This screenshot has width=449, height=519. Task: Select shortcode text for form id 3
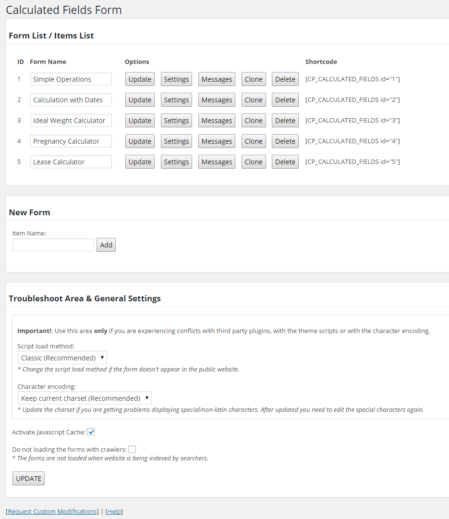tap(352, 121)
